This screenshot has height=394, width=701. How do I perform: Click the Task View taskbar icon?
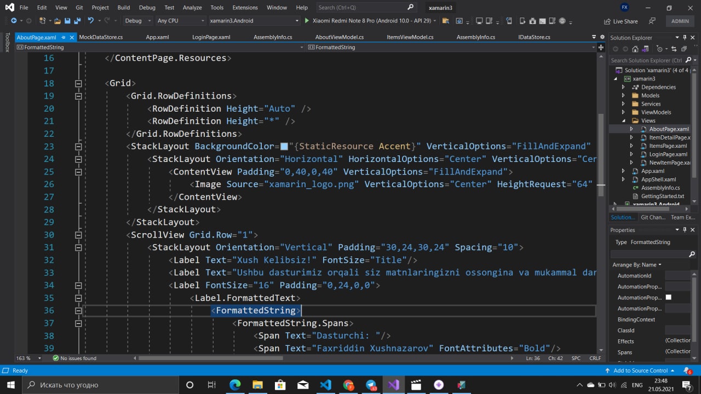click(212, 385)
